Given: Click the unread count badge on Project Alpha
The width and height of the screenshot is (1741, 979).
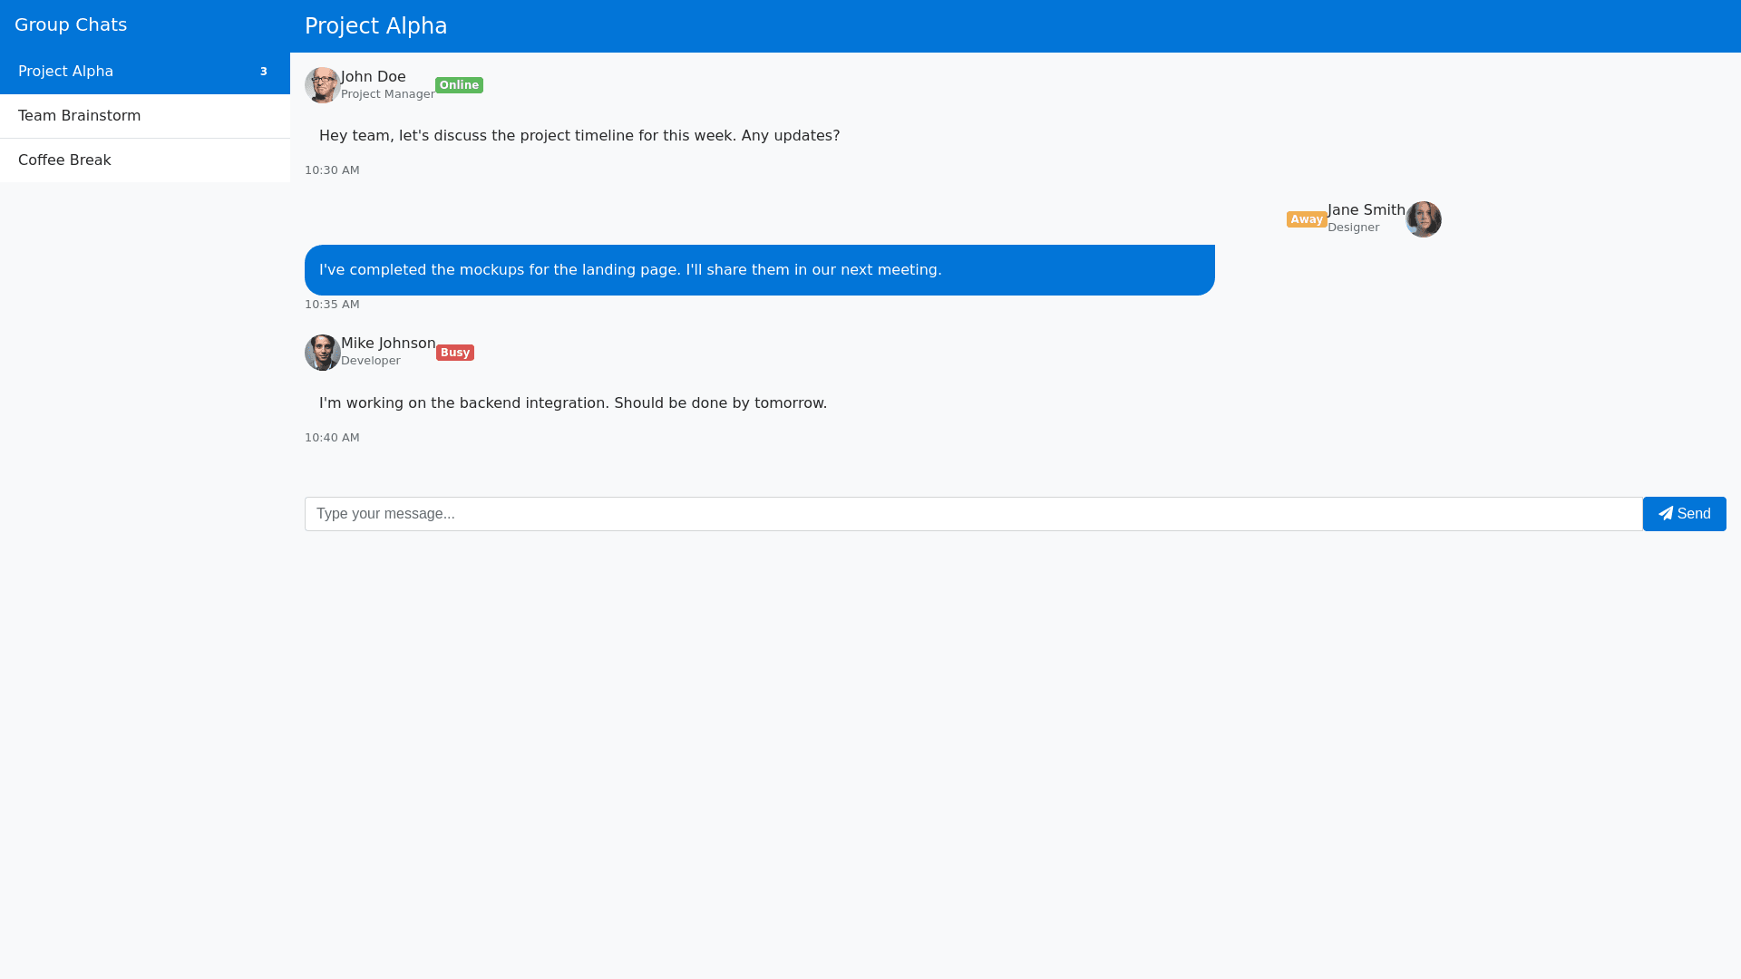Looking at the screenshot, I should pos(264,71).
